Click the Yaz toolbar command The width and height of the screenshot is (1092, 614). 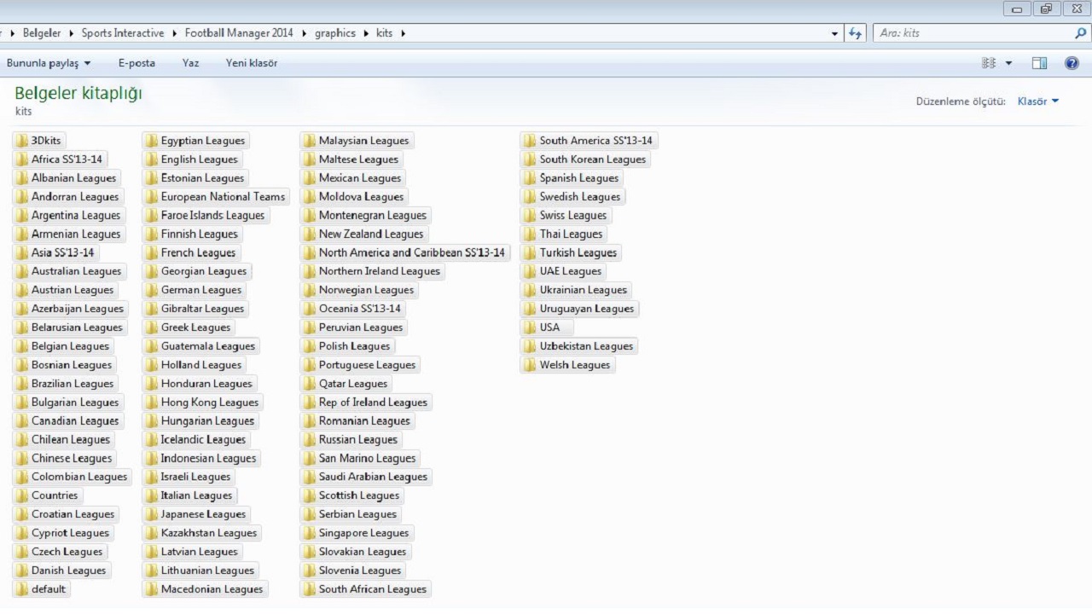coord(190,63)
